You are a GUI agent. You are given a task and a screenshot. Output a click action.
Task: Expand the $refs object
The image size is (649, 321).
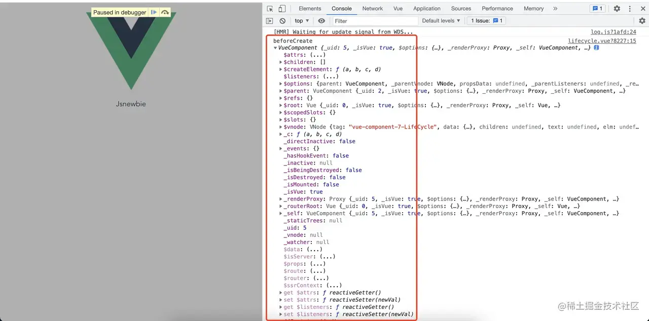(x=281, y=98)
